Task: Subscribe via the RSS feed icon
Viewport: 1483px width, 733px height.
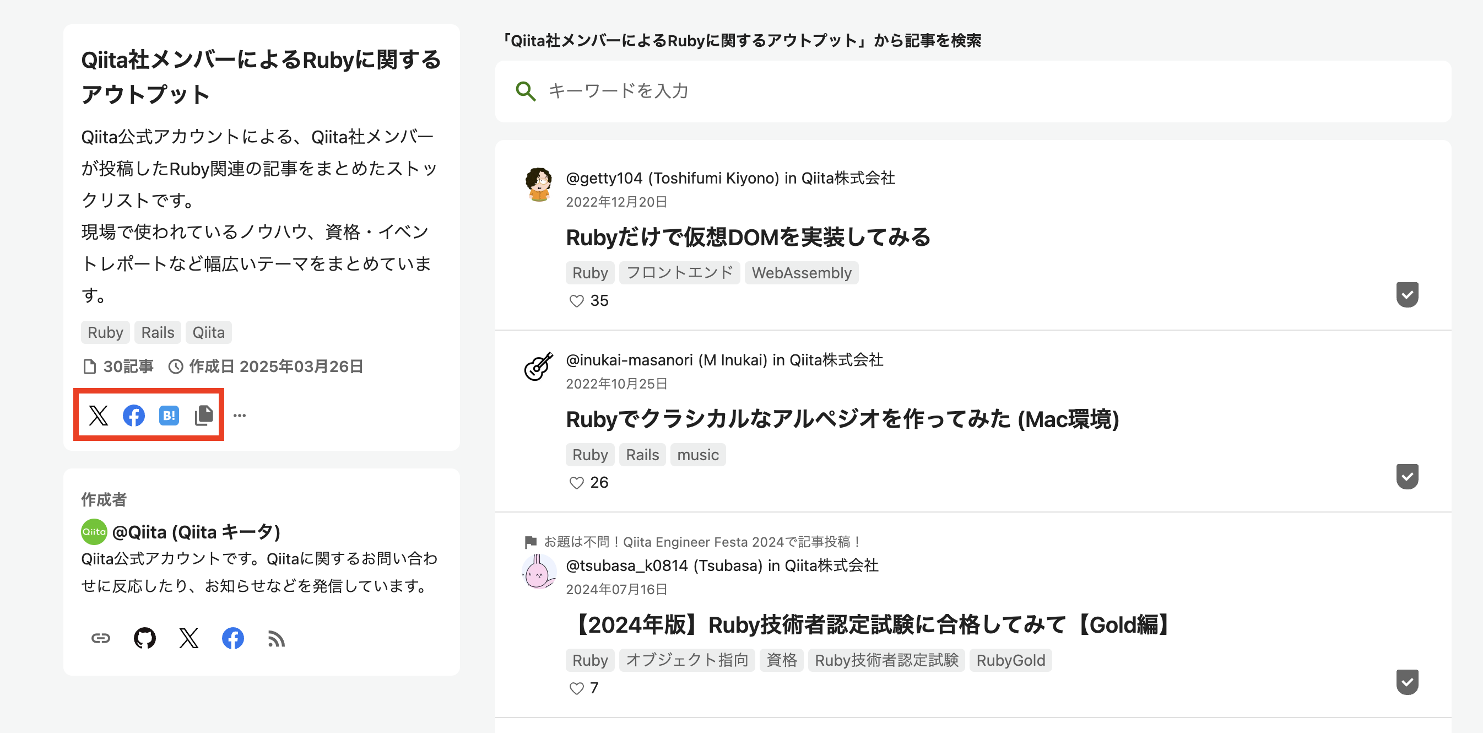Action: pos(277,638)
